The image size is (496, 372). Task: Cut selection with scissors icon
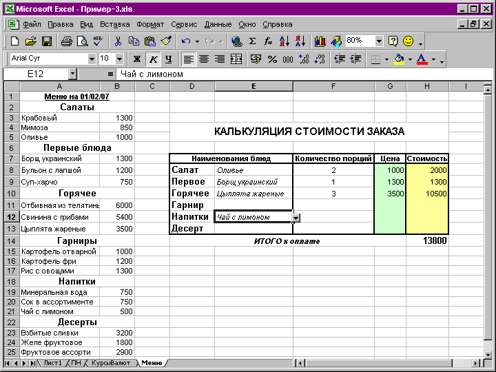[x=118, y=41]
